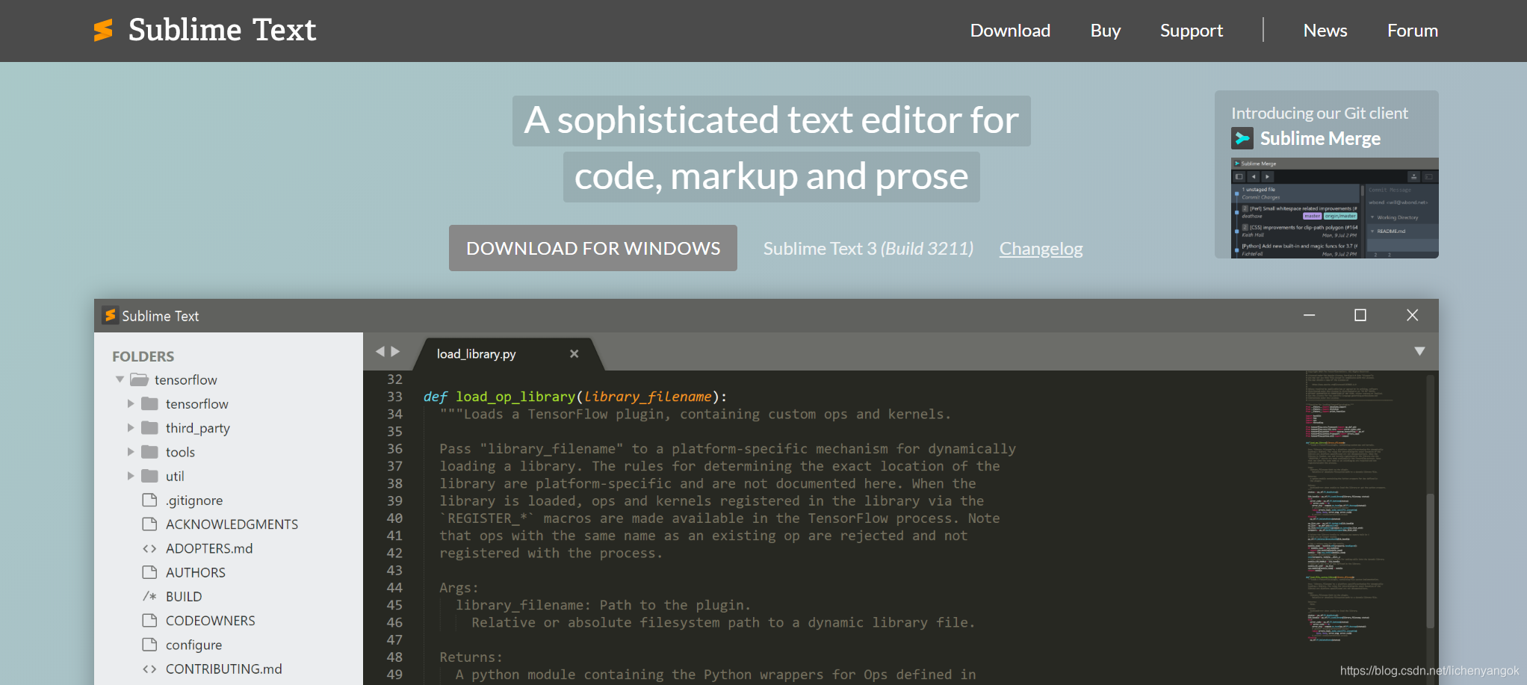Visit the Forum link
Screen dimensions: 1527x685
[1413, 31]
